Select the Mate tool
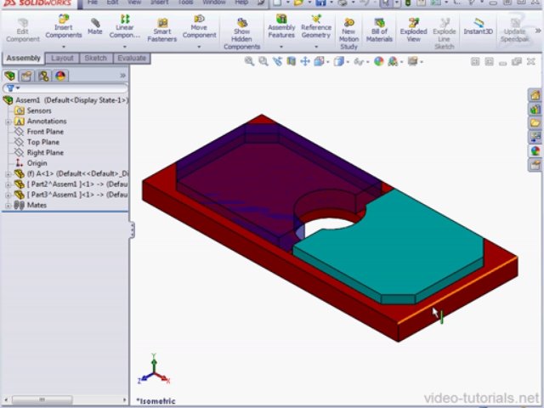Image resolution: width=544 pixels, height=408 pixels. [94, 26]
